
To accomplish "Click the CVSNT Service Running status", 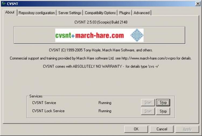I will click(105, 103).
